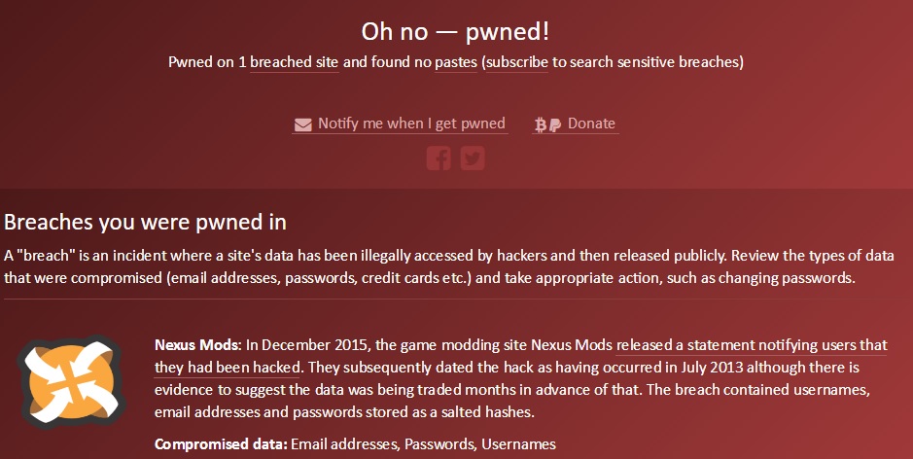Click the "Compromised data:" label

(x=219, y=443)
